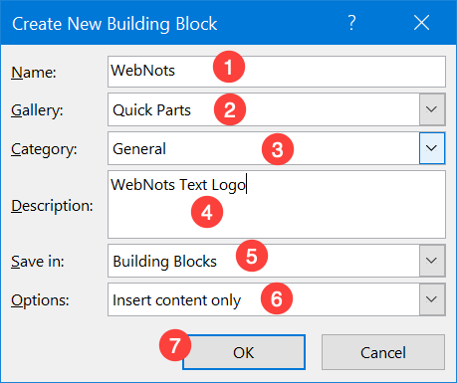The width and height of the screenshot is (457, 383).
Task: Close the Create New Building Block dialog
Action: click(421, 23)
